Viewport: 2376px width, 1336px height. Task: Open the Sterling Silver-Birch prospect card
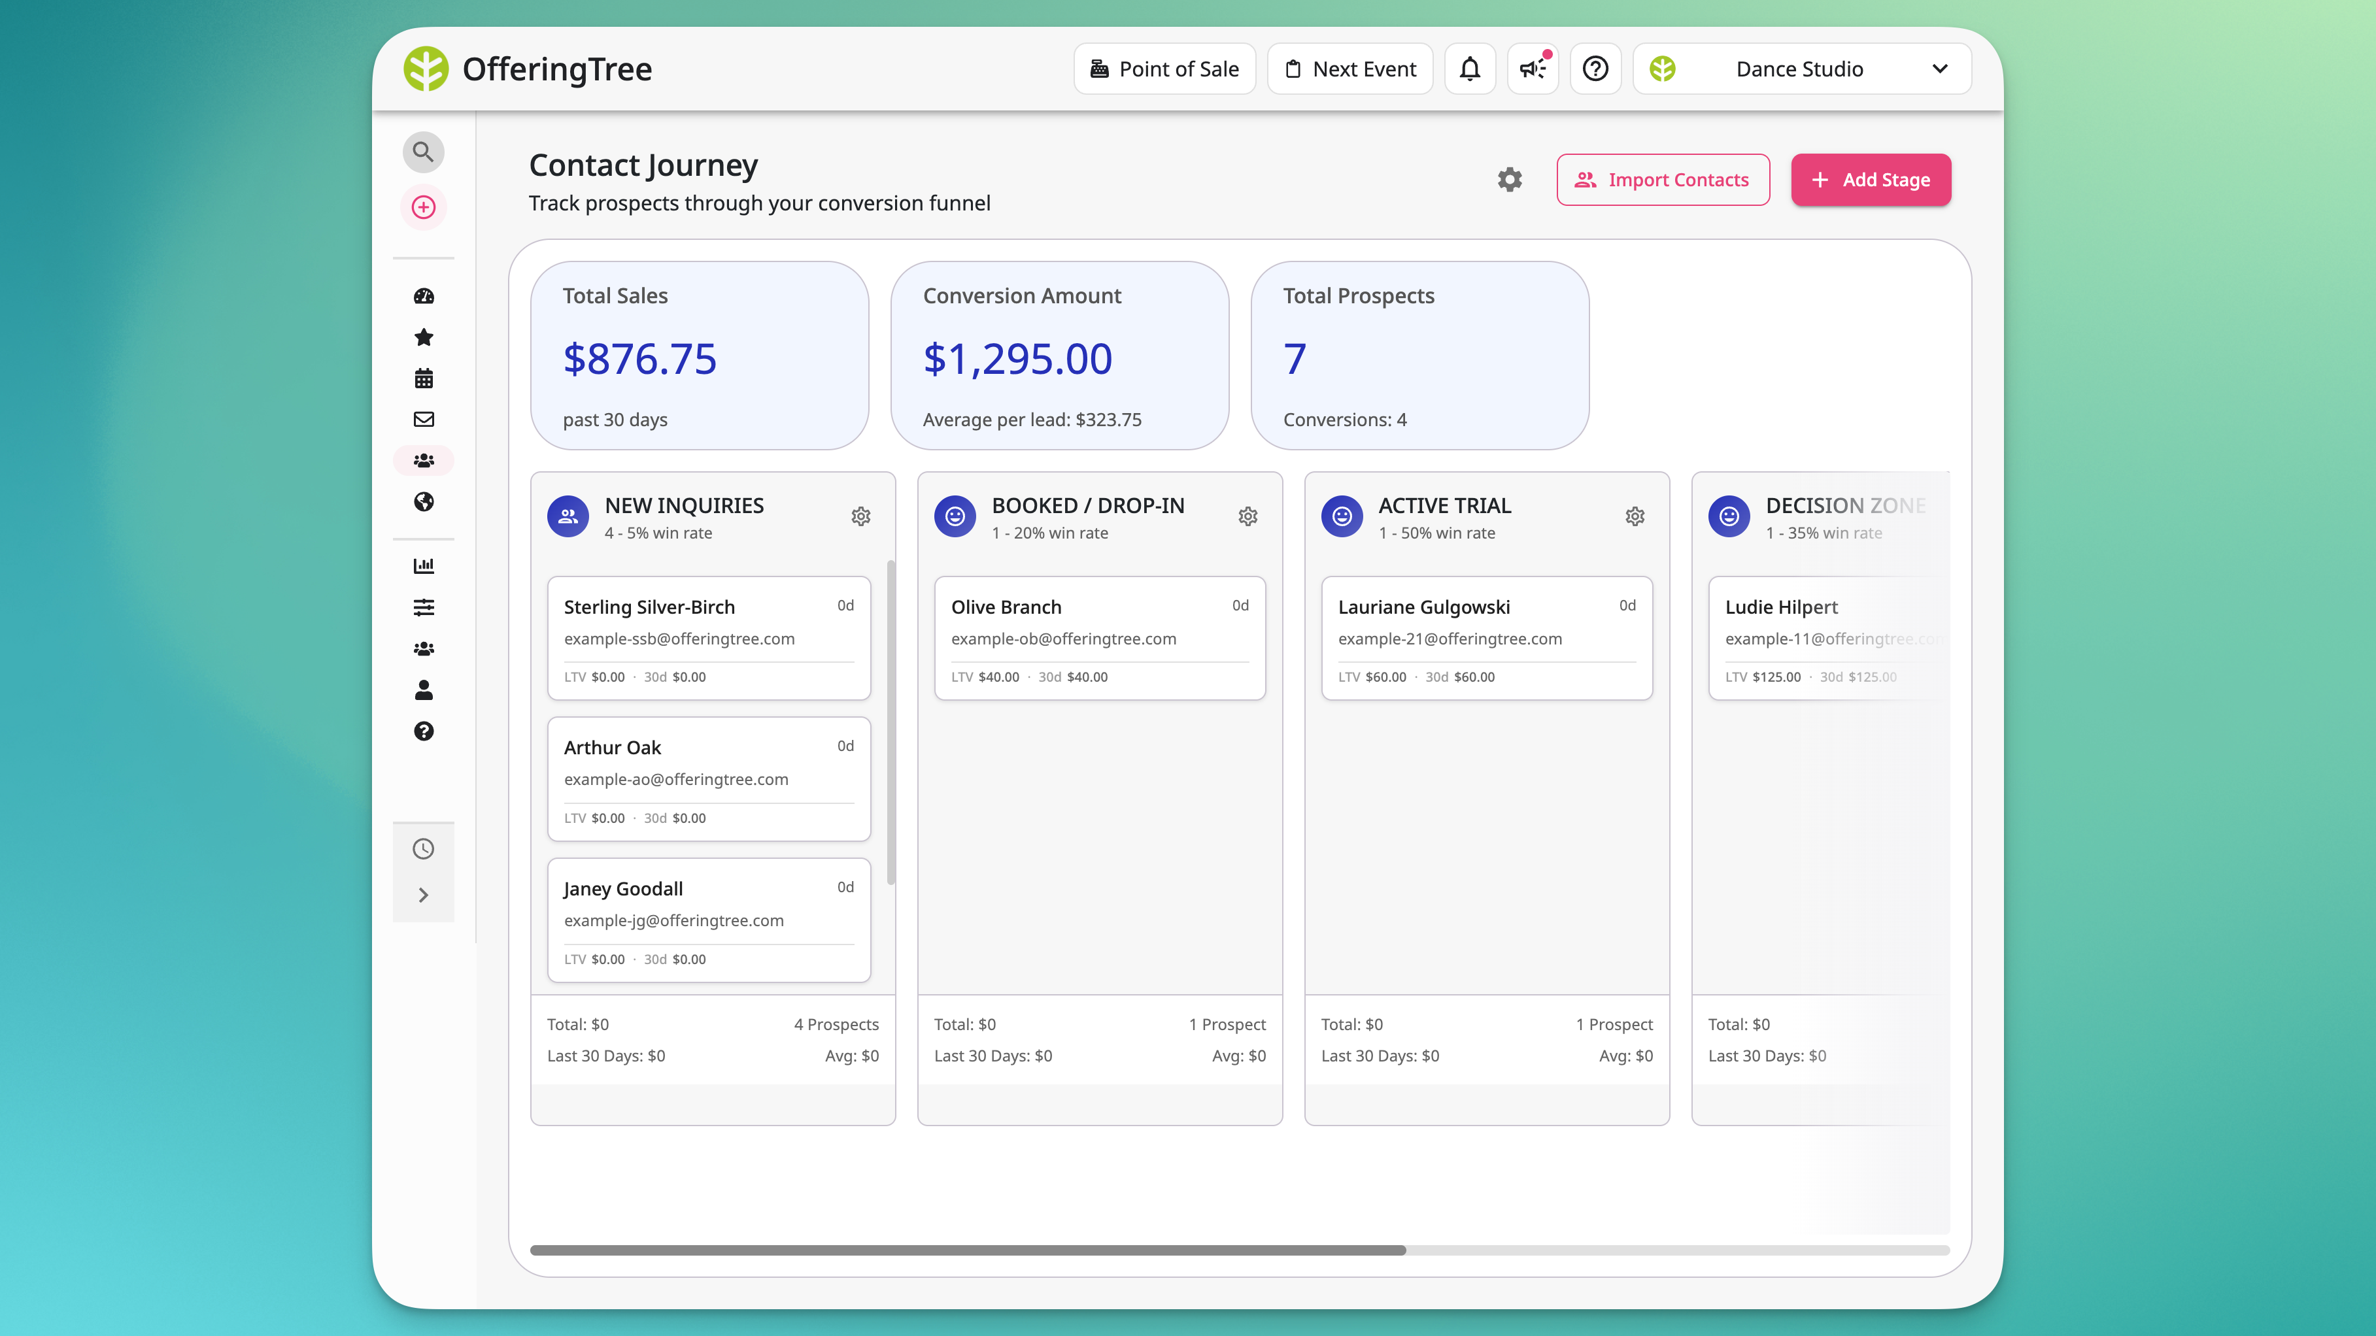[709, 638]
